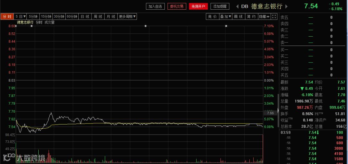This screenshot has width=348, height=164.
Task: Click the 内盘 999.64万 value
Action: [x=337, y=108]
